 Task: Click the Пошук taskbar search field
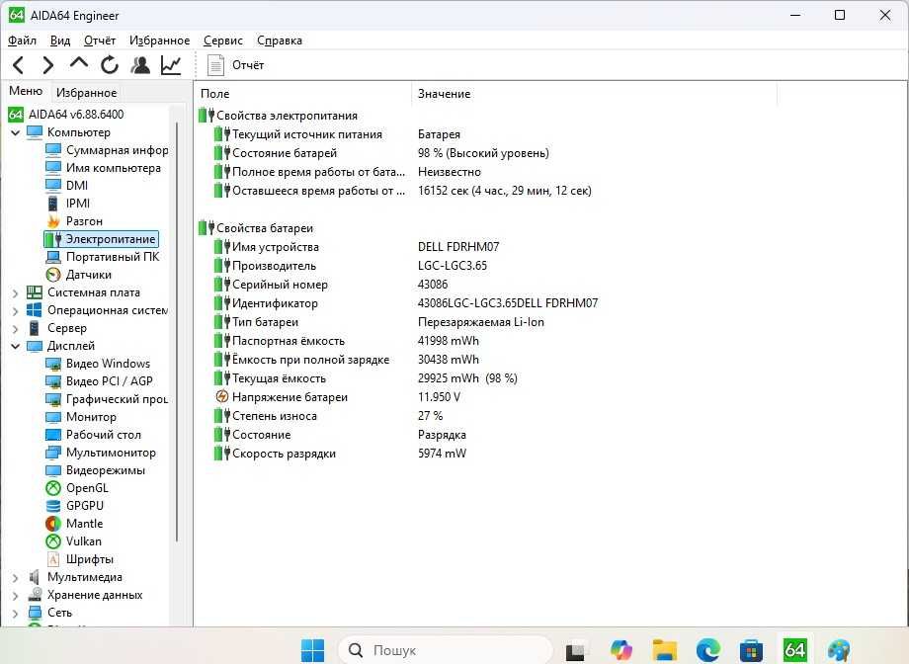click(x=445, y=650)
